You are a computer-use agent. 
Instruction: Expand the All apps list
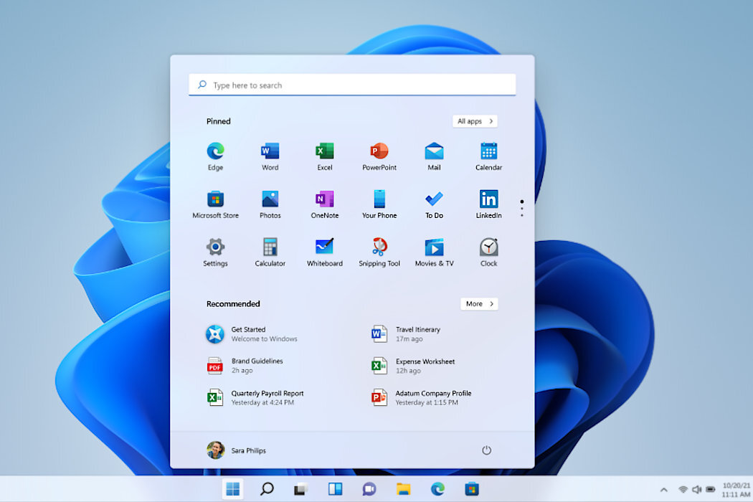click(x=475, y=121)
